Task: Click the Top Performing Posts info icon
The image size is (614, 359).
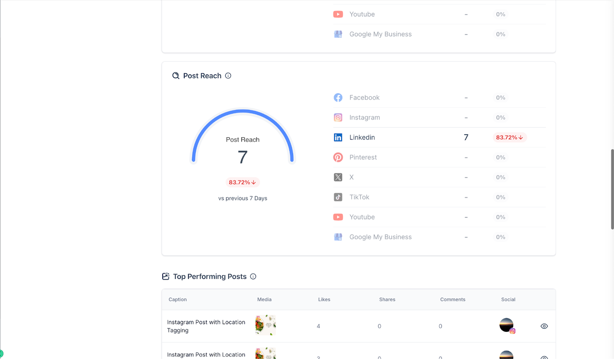Action: (253, 277)
